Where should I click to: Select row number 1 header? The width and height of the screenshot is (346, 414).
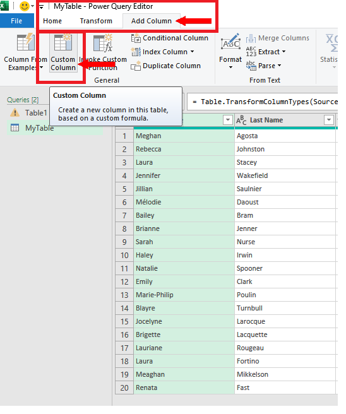(124, 136)
